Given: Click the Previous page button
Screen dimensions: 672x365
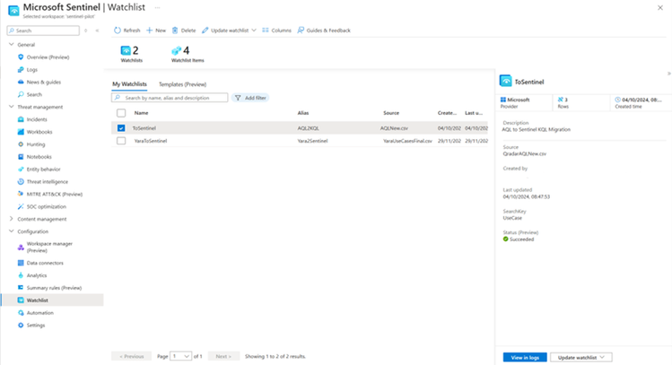Looking at the screenshot, I should click(132, 356).
